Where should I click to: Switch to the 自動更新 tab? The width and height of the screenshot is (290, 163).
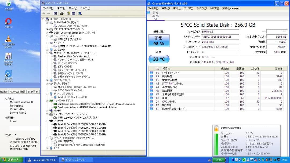pos(33,92)
